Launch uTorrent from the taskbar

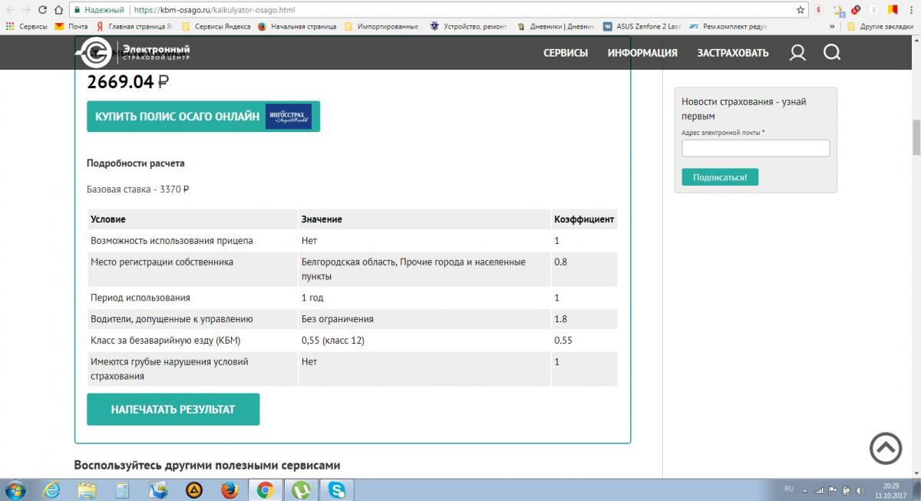coord(300,489)
